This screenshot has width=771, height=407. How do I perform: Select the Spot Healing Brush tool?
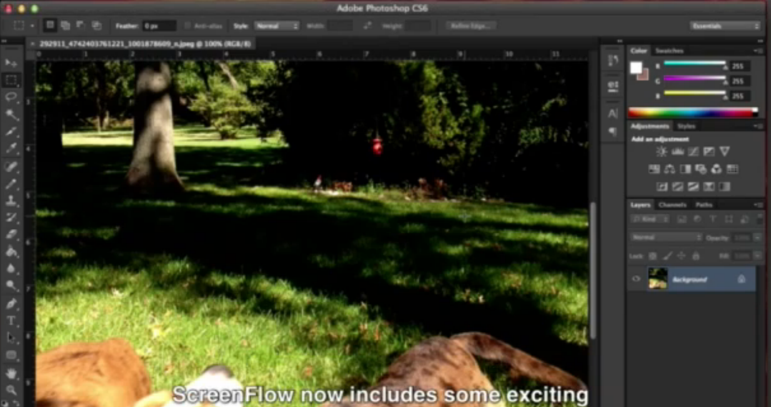[11, 167]
